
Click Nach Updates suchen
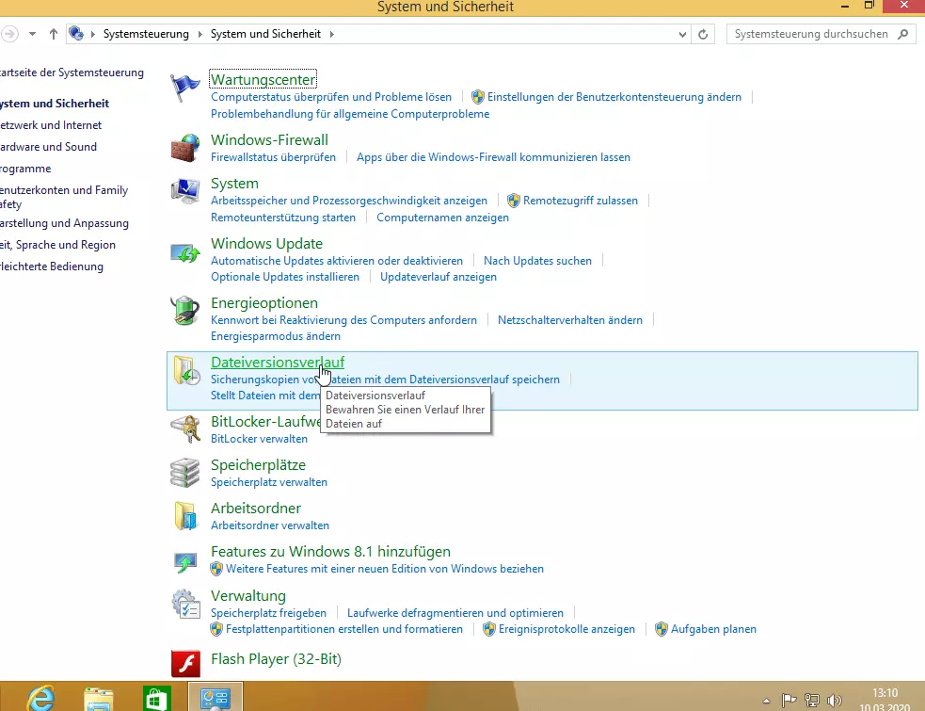[x=537, y=261]
